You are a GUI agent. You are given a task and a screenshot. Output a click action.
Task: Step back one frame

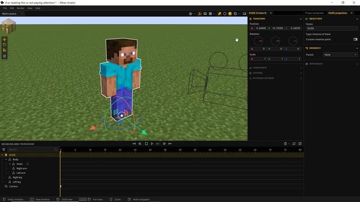click(x=140, y=144)
